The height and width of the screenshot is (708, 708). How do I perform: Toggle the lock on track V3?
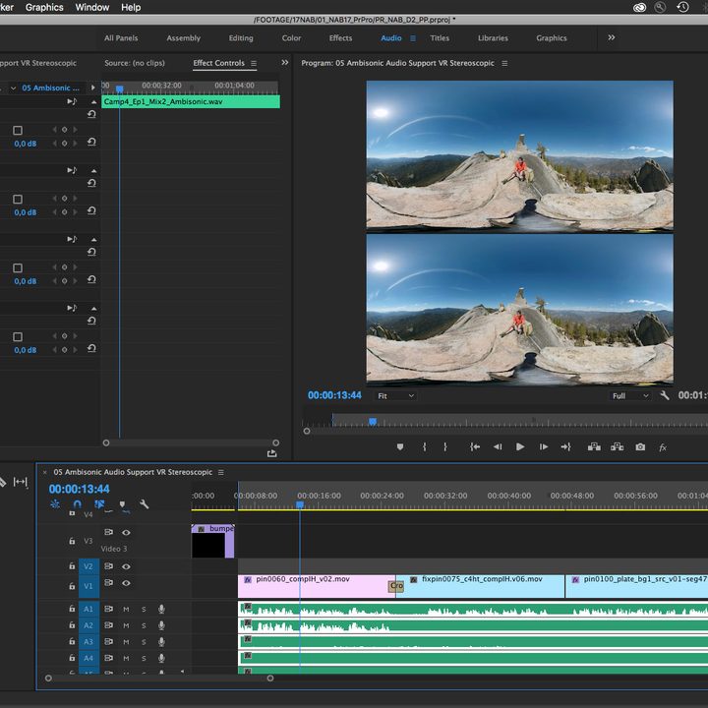(x=72, y=541)
